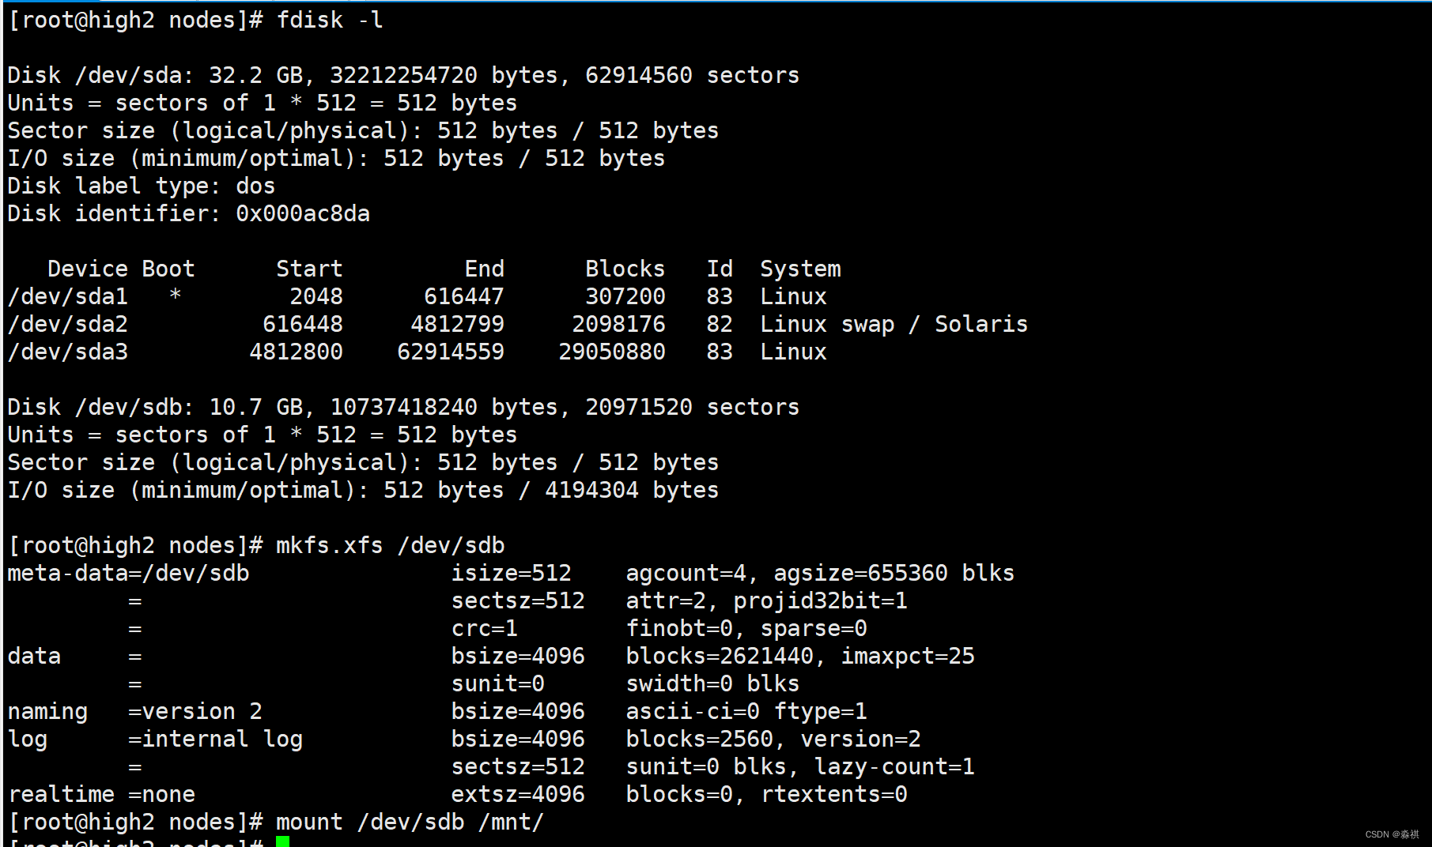Viewport: 1432px width, 847px height.
Task: Click the Disk label type dos line
Action: (x=142, y=186)
